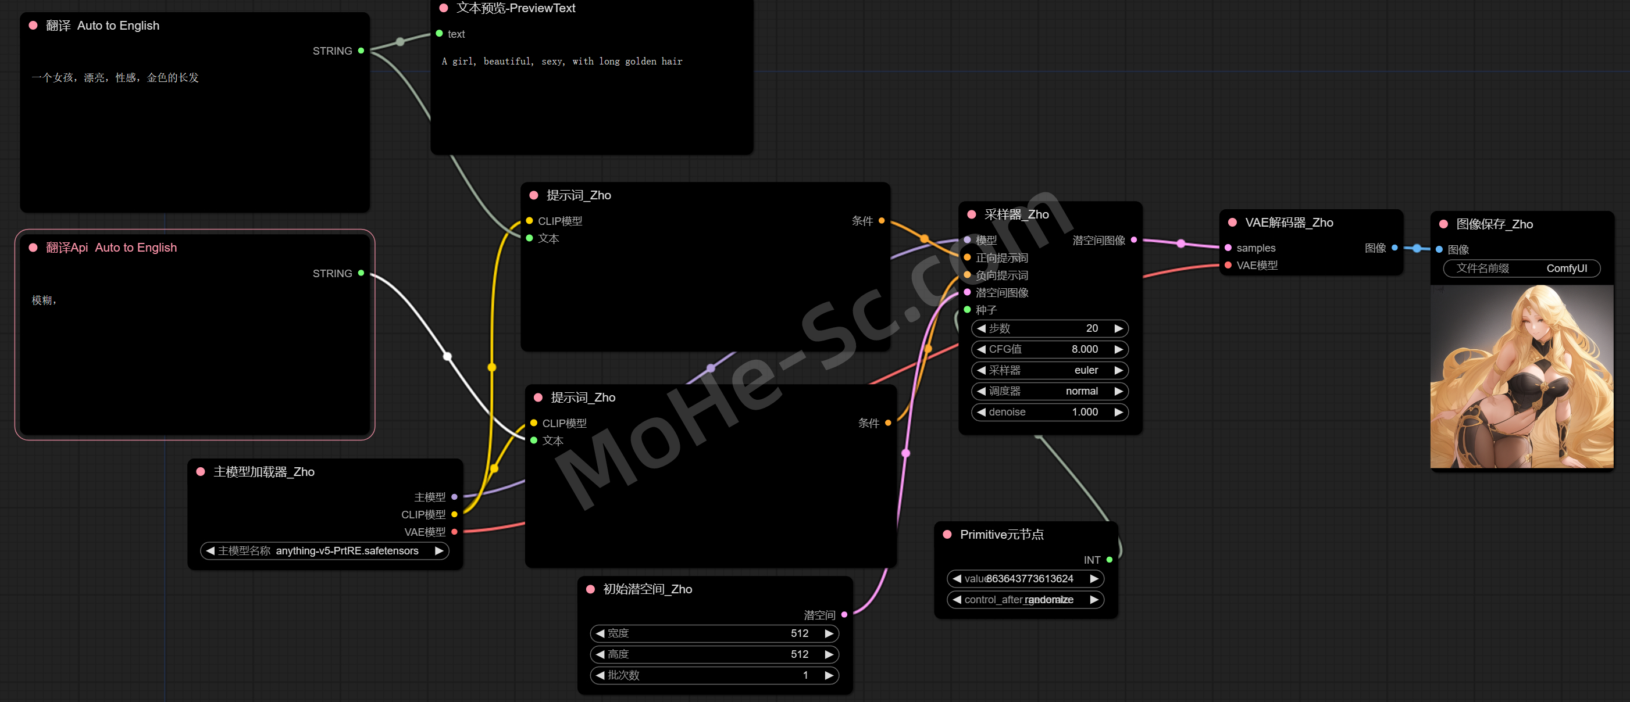Collapse the VAE解码器_Zho node via its title dot
Viewport: 1630px width, 702px height.
1232,222
